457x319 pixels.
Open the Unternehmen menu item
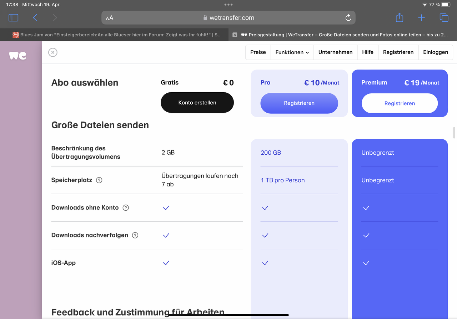point(335,52)
